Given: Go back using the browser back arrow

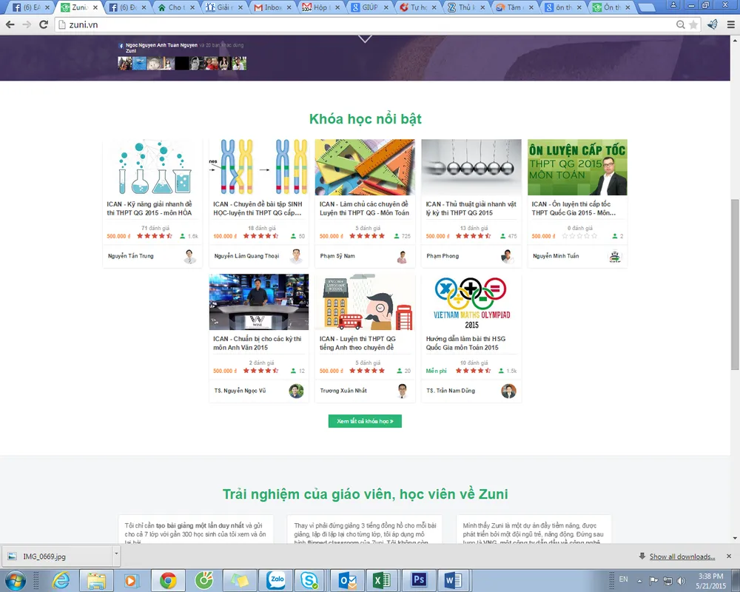Looking at the screenshot, I should [x=10, y=24].
